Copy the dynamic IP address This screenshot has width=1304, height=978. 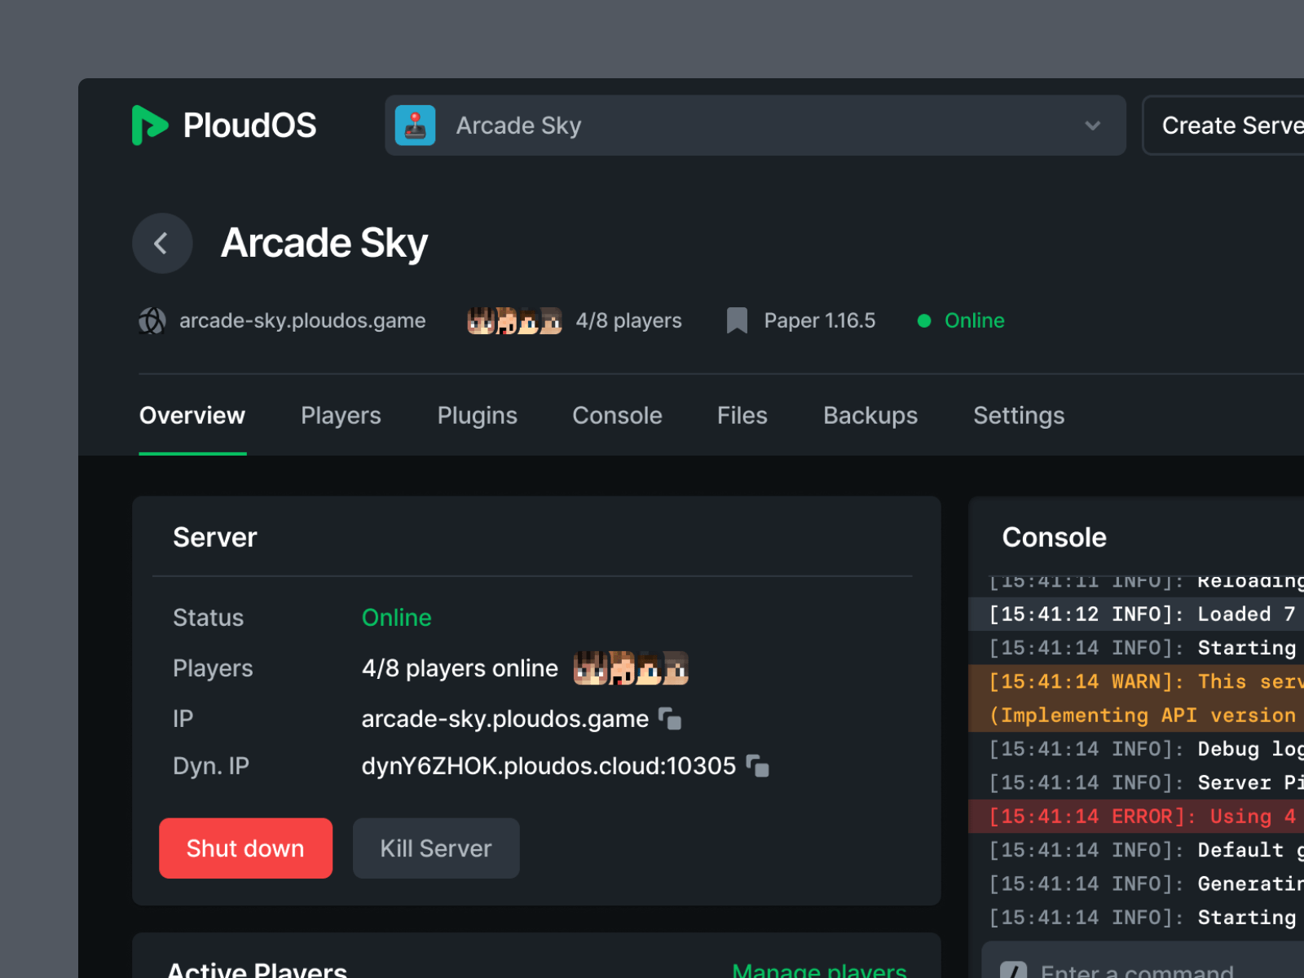point(758,766)
